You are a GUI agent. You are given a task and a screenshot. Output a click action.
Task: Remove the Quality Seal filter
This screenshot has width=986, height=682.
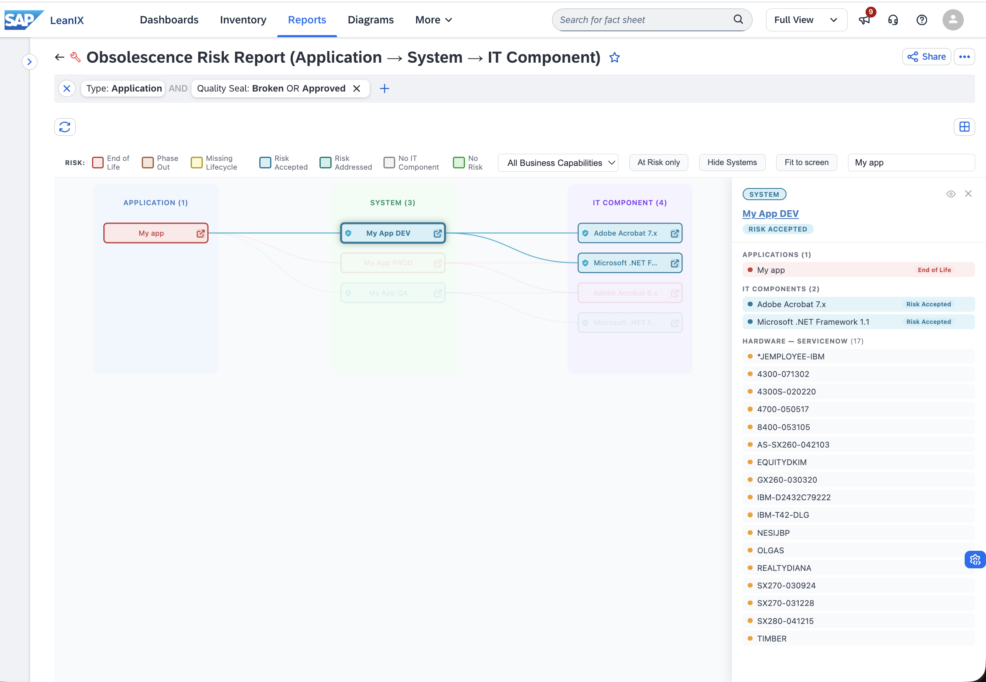coord(357,89)
